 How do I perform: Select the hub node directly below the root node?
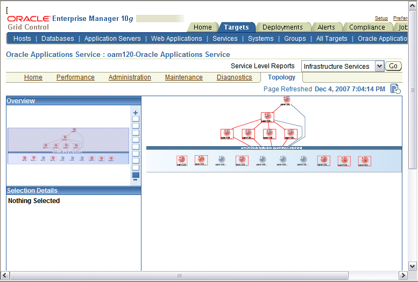coord(267,117)
